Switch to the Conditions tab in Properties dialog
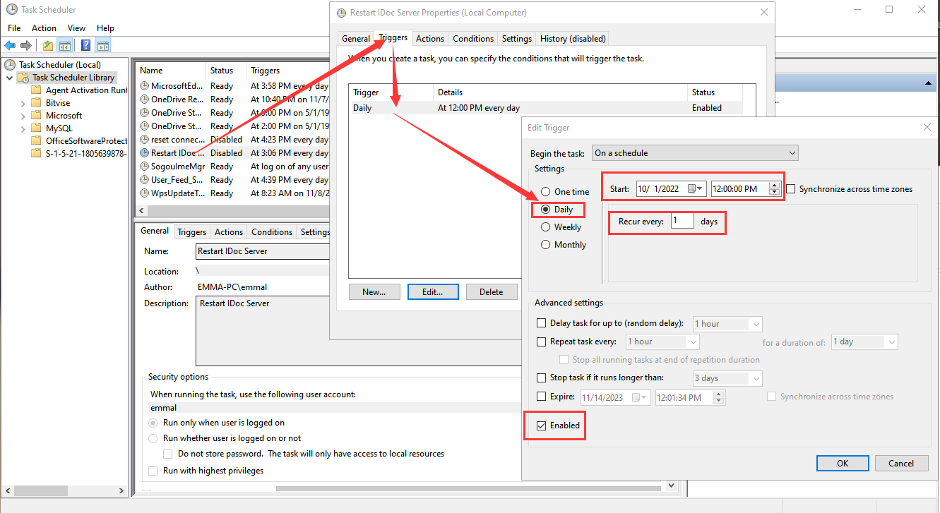940x513 pixels. (x=472, y=39)
